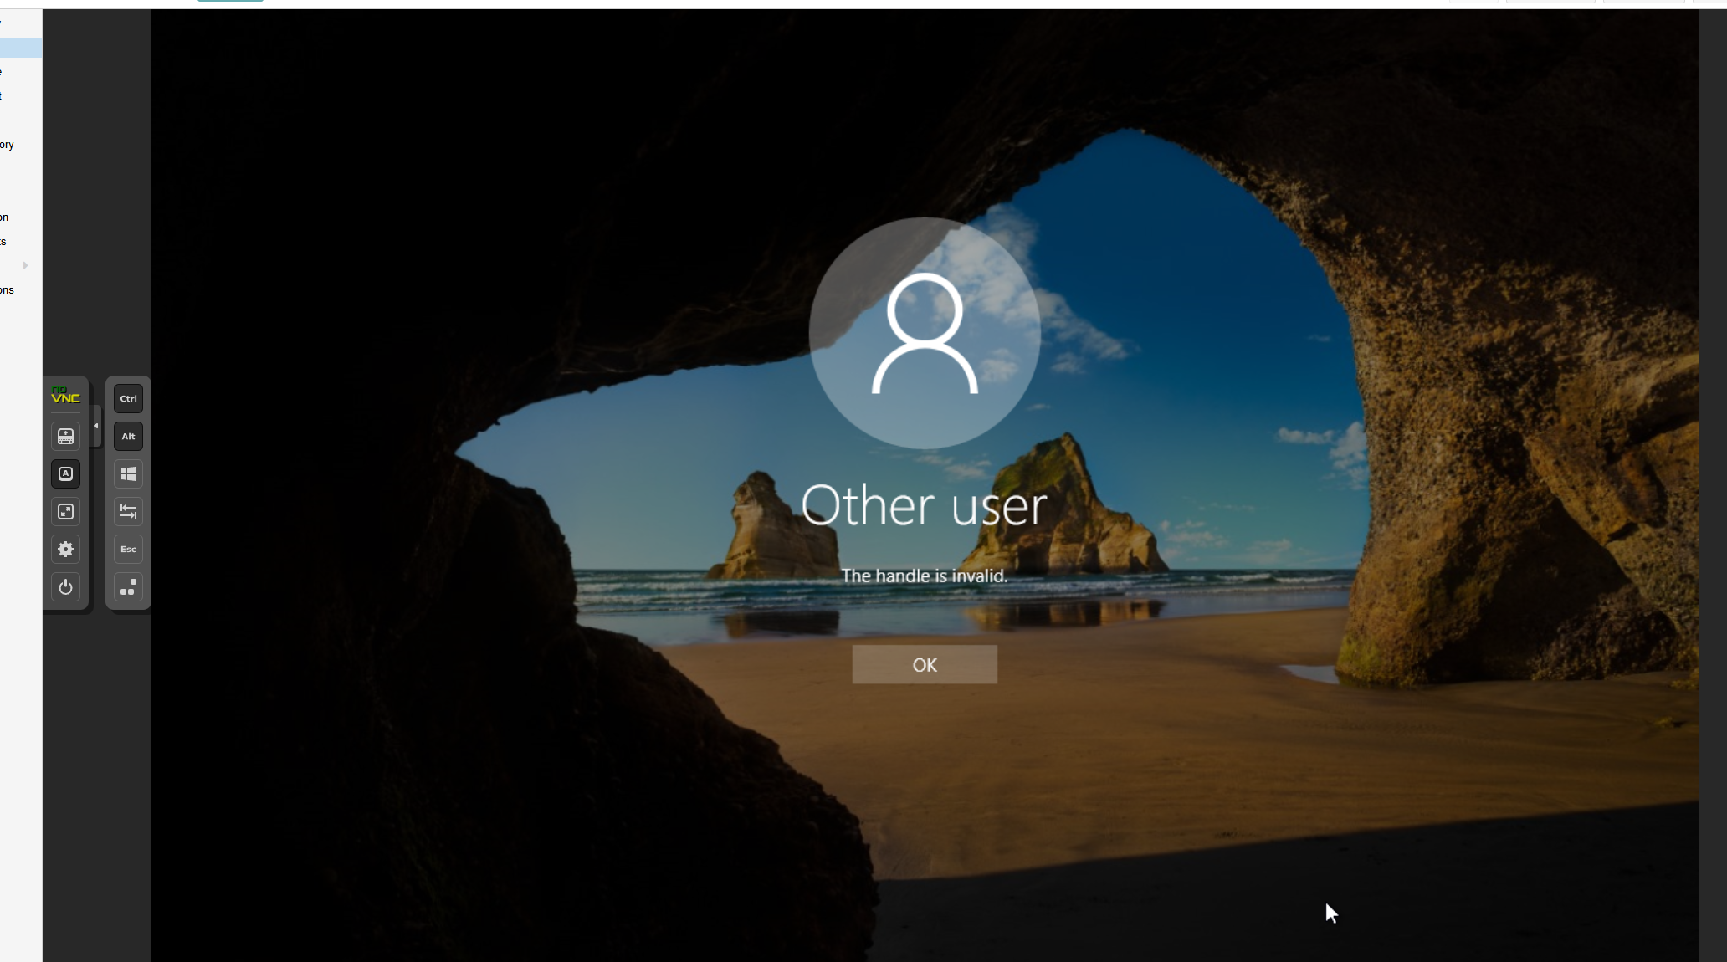Image resolution: width=1727 pixels, height=962 pixels.
Task: Send the Esc key
Action: tap(128, 549)
